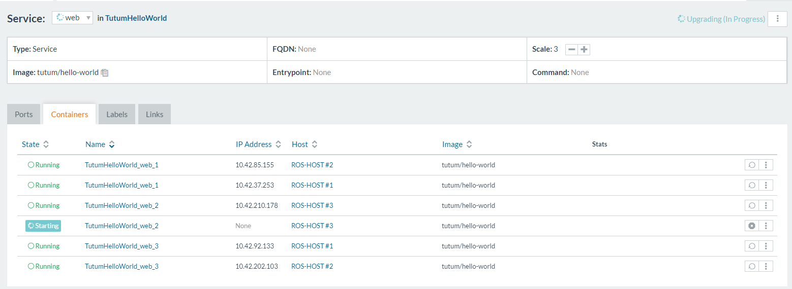
Task: Switch to the Ports tab
Action: 24,114
